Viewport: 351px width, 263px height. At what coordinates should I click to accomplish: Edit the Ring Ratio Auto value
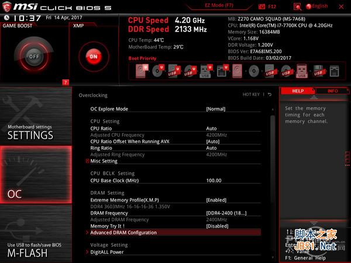click(x=211, y=148)
